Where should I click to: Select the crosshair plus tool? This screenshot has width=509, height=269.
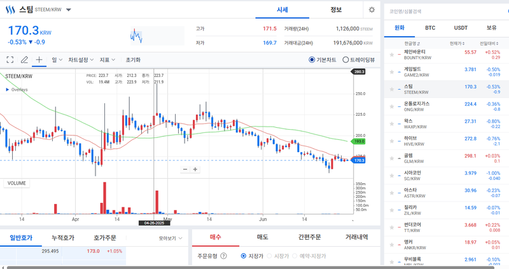[x=39, y=60]
